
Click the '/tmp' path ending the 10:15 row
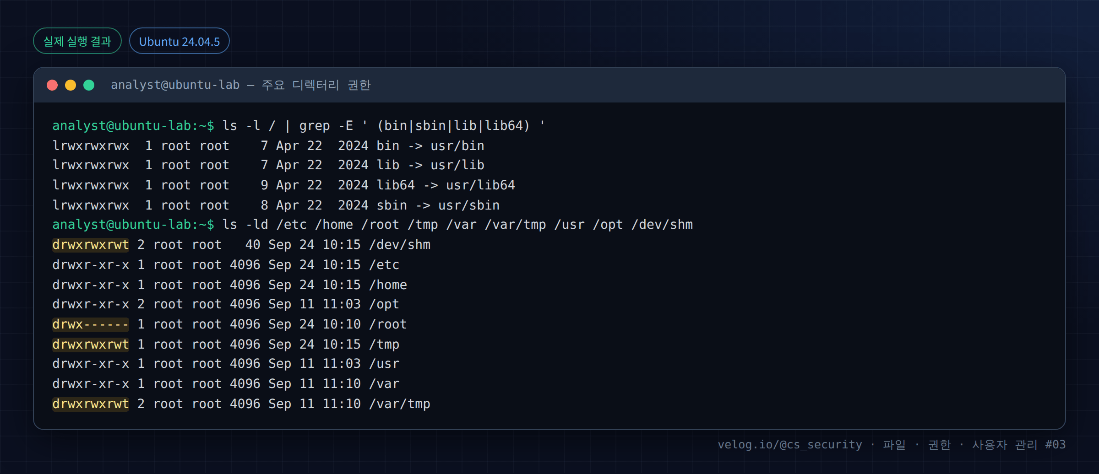[384, 345]
